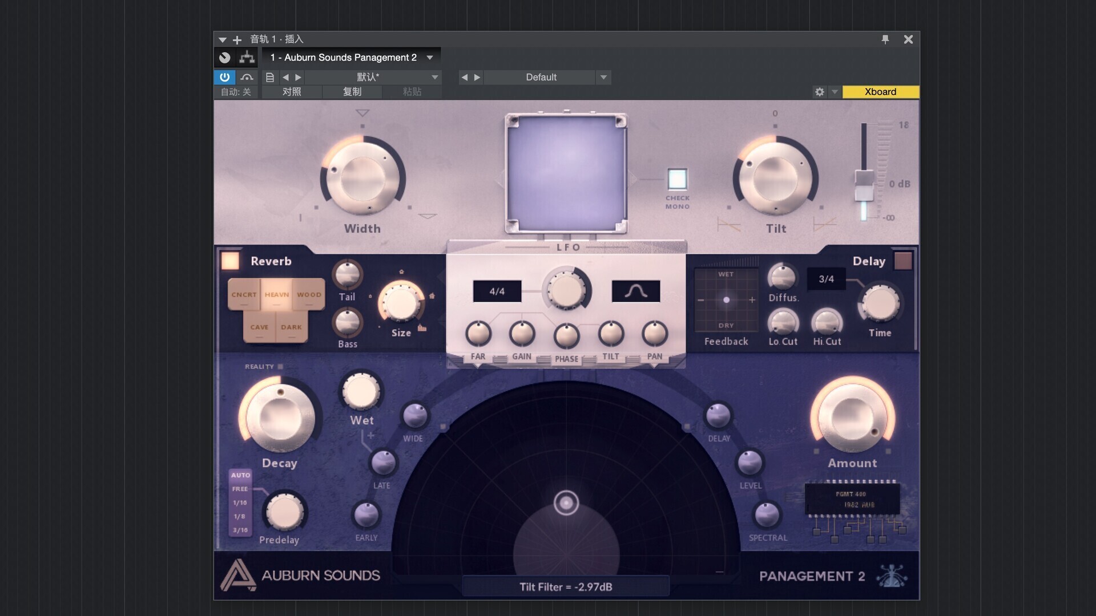Click the reverb Size knob
This screenshot has height=616, width=1096.
click(401, 303)
